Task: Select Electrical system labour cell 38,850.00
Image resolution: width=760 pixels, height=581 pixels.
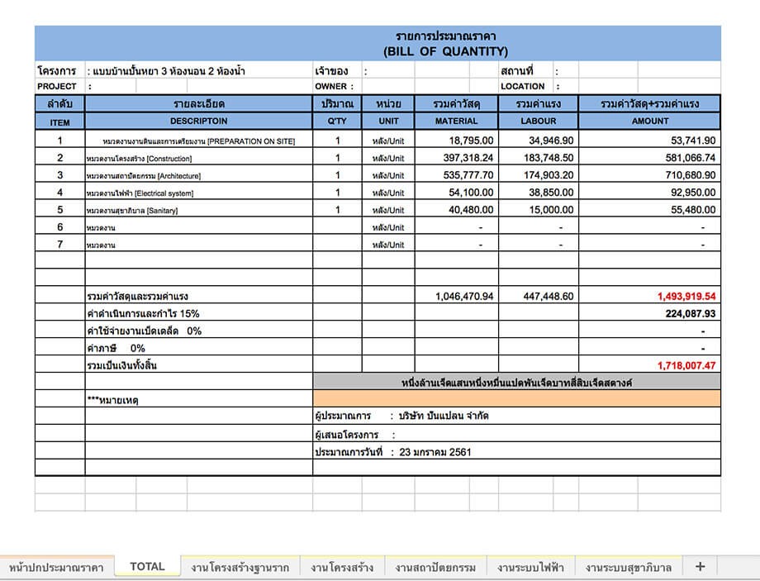Action: click(538, 193)
